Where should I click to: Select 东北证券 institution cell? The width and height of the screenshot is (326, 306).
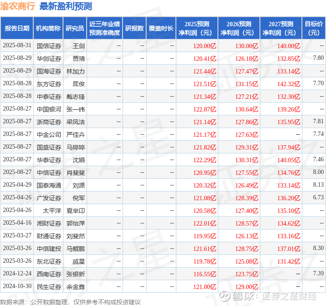pyautogui.click(x=49, y=261)
